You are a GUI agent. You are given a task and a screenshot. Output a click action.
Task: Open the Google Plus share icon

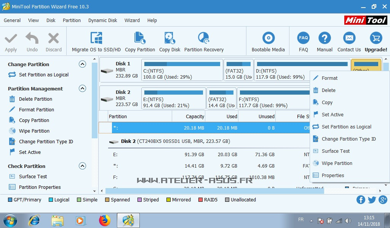click(383, 200)
